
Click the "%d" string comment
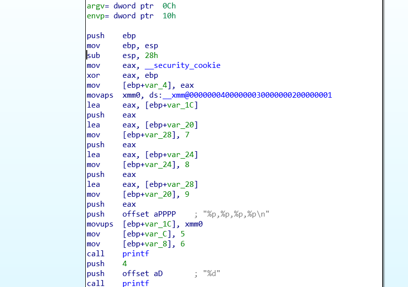[212, 274]
